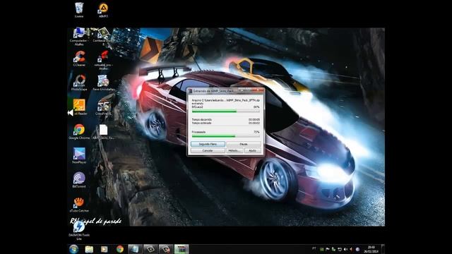The width and height of the screenshot is (452, 254).
Task: Open the aTube Catcher desktop shortcut
Action: pos(79,205)
